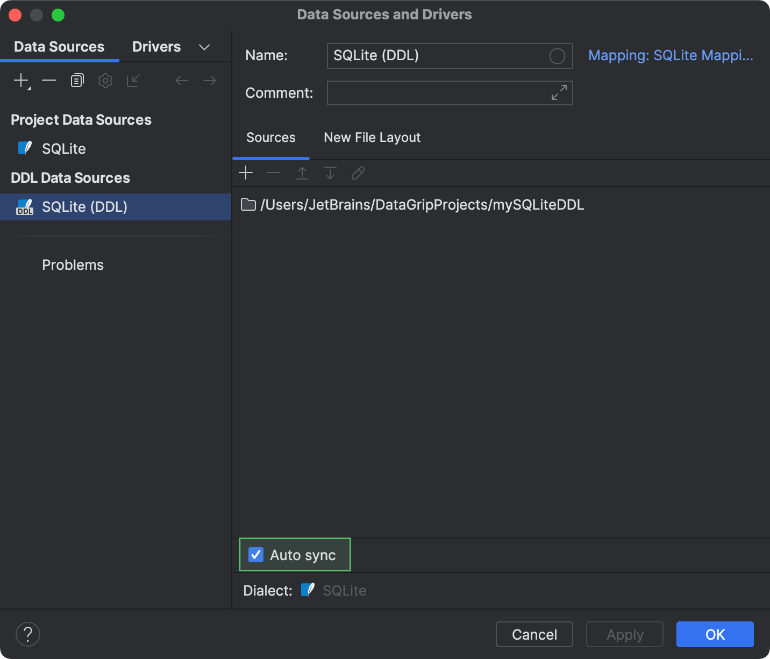Duplicate the SQLite (DDL) data source
Screen dimensions: 770x659
77,80
